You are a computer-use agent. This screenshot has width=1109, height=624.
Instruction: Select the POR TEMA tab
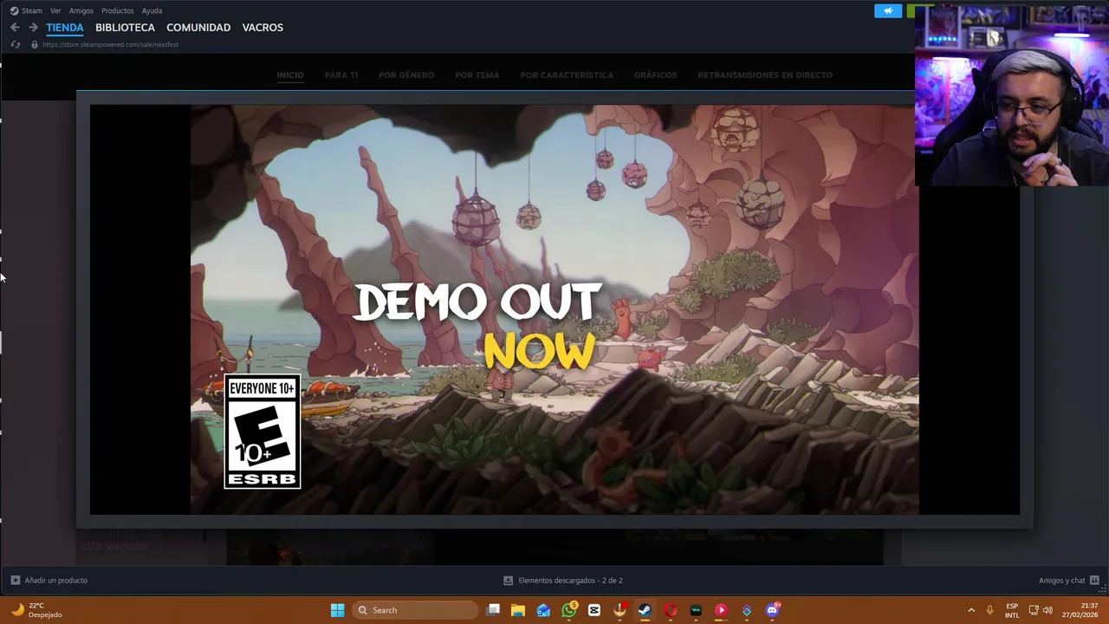[477, 75]
